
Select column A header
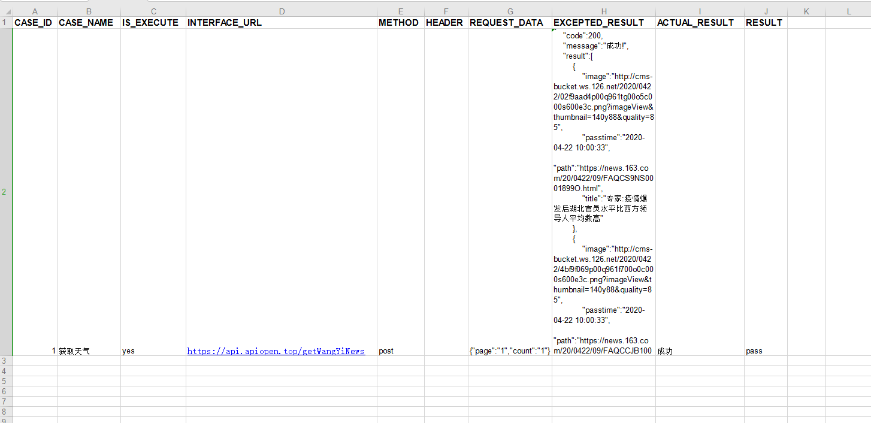point(35,11)
